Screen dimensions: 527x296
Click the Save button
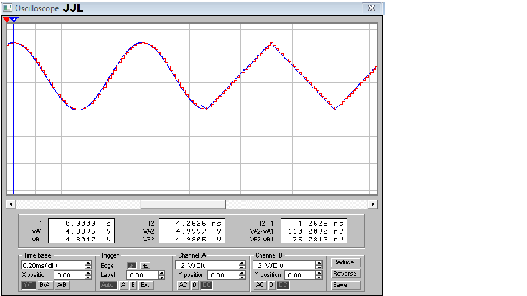[x=346, y=285]
